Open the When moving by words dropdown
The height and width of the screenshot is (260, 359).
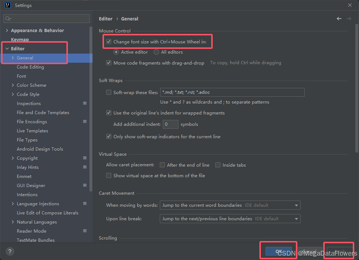[230, 205]
